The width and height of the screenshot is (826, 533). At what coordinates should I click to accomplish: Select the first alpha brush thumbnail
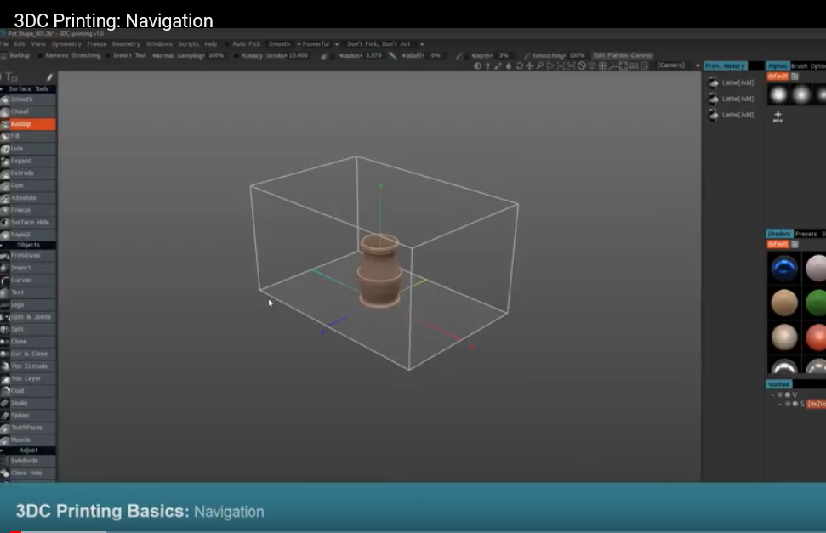click(x=778, y=95)
